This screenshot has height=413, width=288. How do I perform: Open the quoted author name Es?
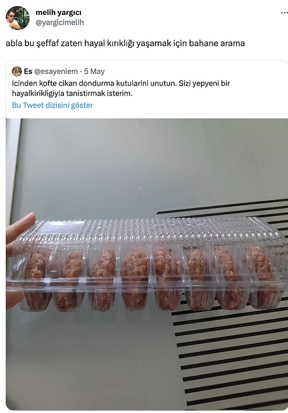(x=28, y=71)
